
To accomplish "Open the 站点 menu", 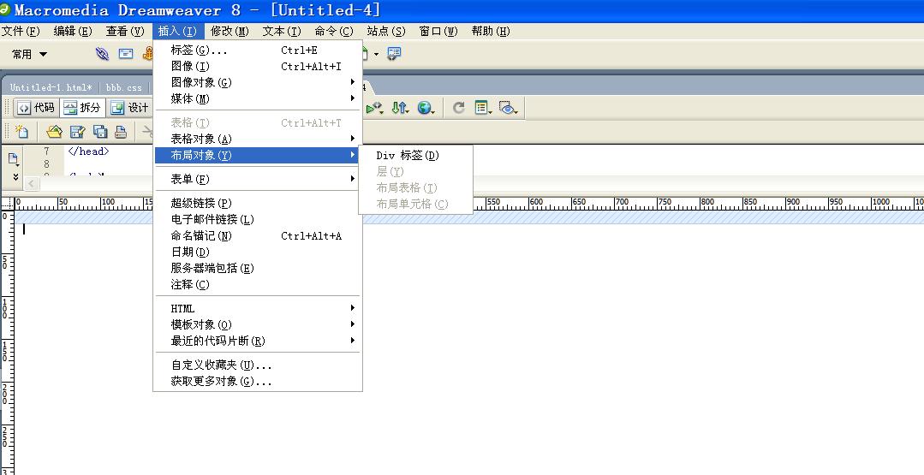I will (x=386, y=31).
